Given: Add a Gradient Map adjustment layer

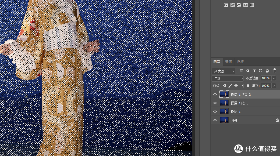Looking at the screenshot, I should (252, 5).
